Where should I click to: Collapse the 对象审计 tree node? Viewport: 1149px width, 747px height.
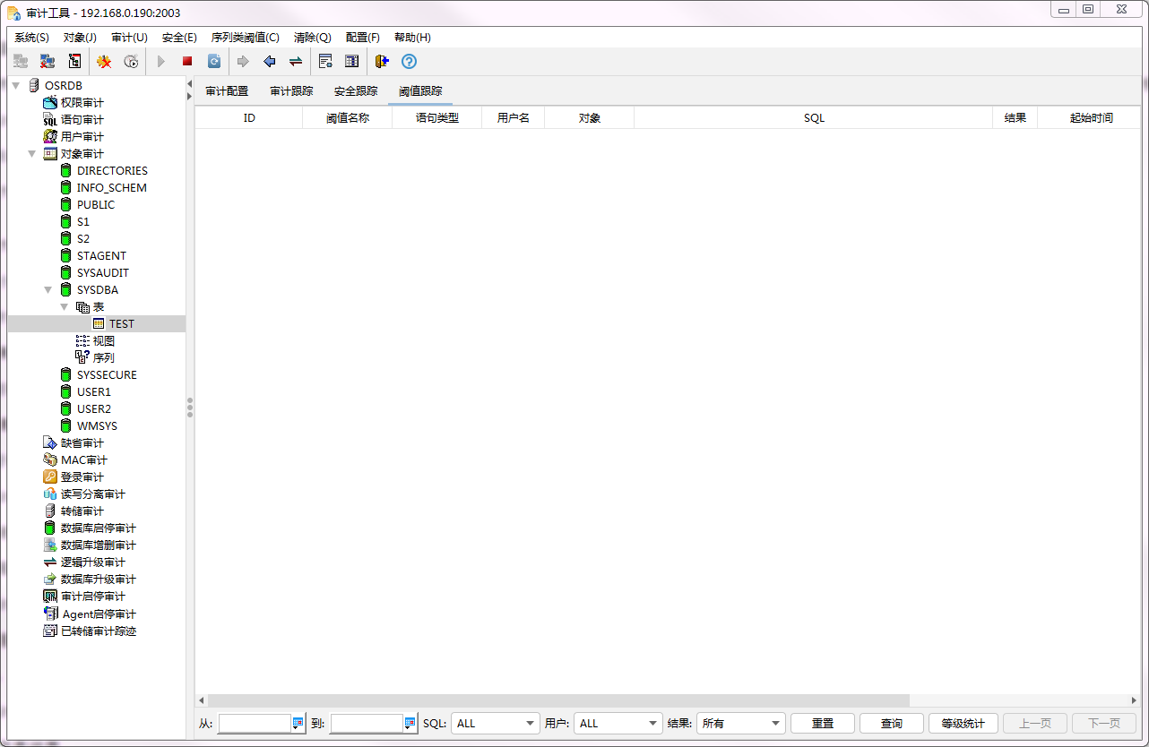tap(32, 154)
